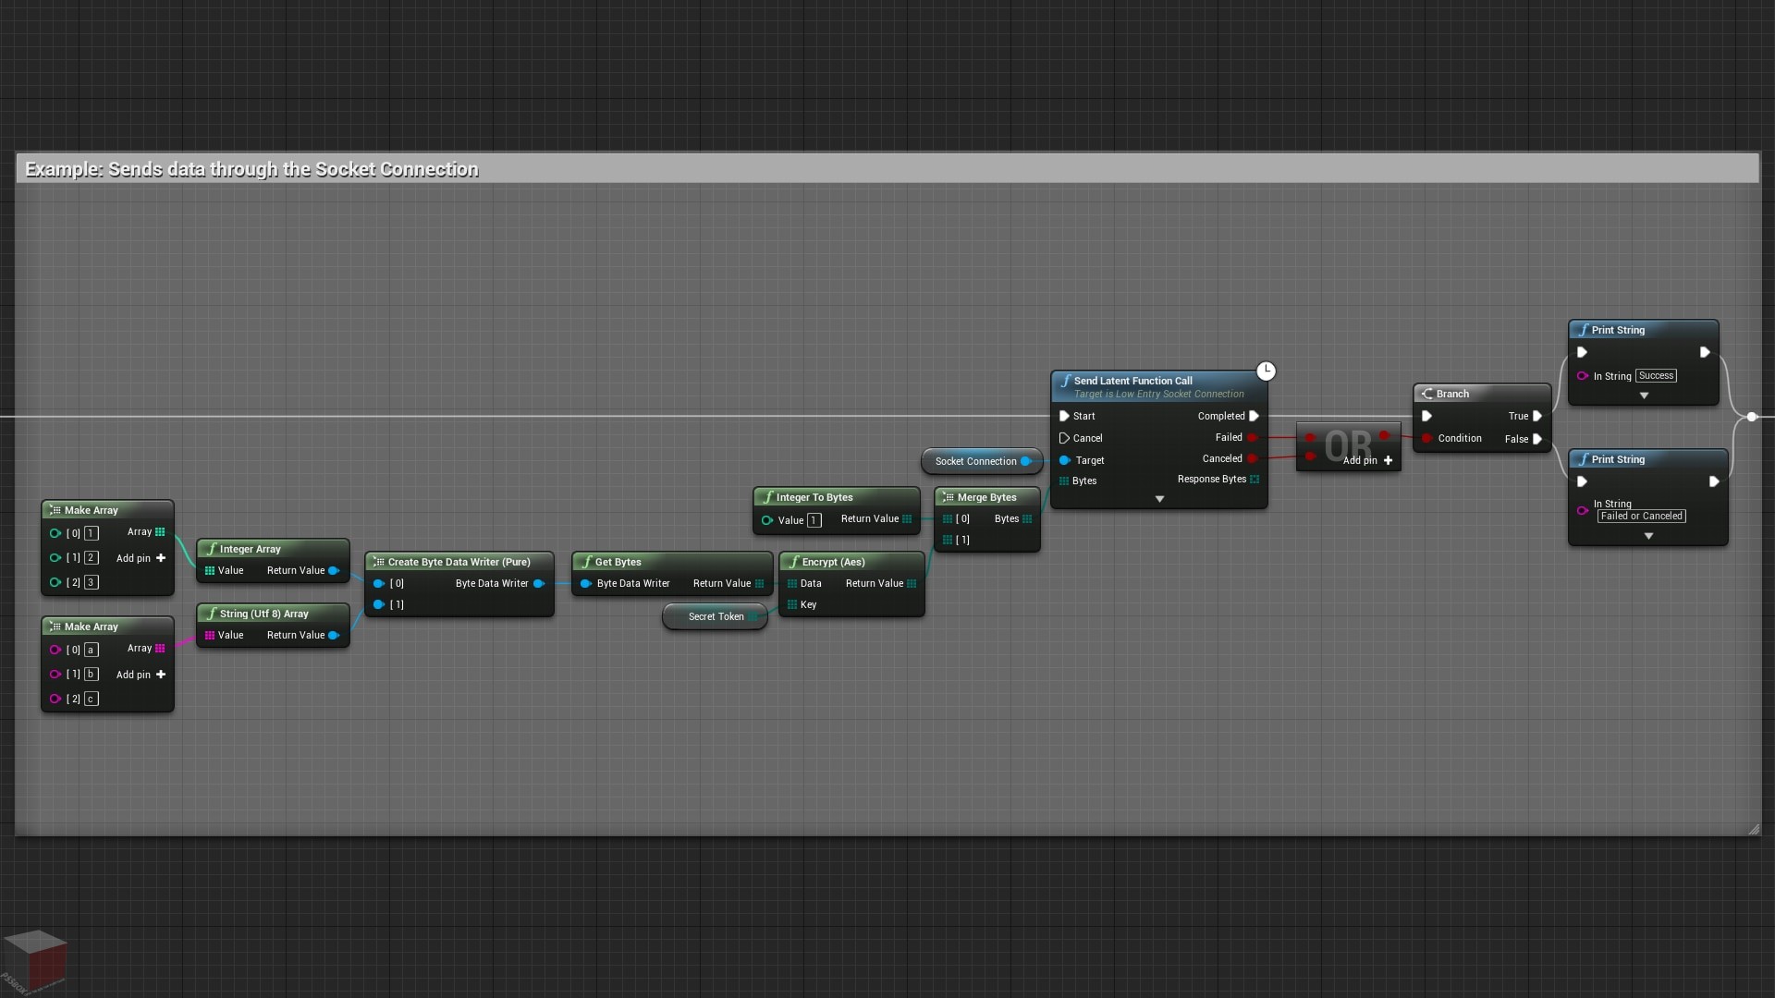
Task: Add pin on the integer Make Array node
Action: 141,558
